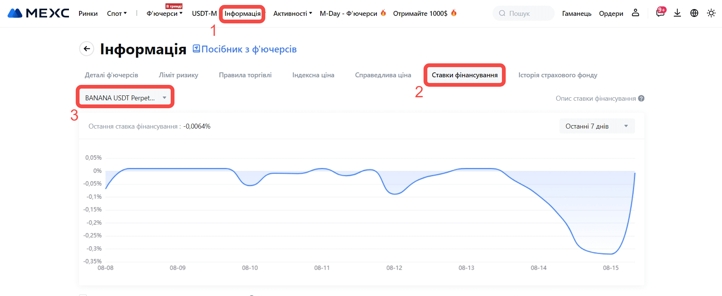This screenshot has height=296, width=722.
Task: Click the Отримайте 1000$ promo link
Action: point(420,14)
